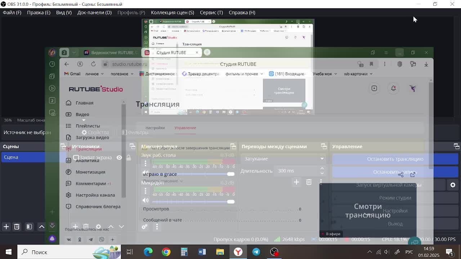This screenshot has height=259, width=461.
Task: Open the Главная item in the RUTUBE Studio sidebar
Action: coord(84,103)
